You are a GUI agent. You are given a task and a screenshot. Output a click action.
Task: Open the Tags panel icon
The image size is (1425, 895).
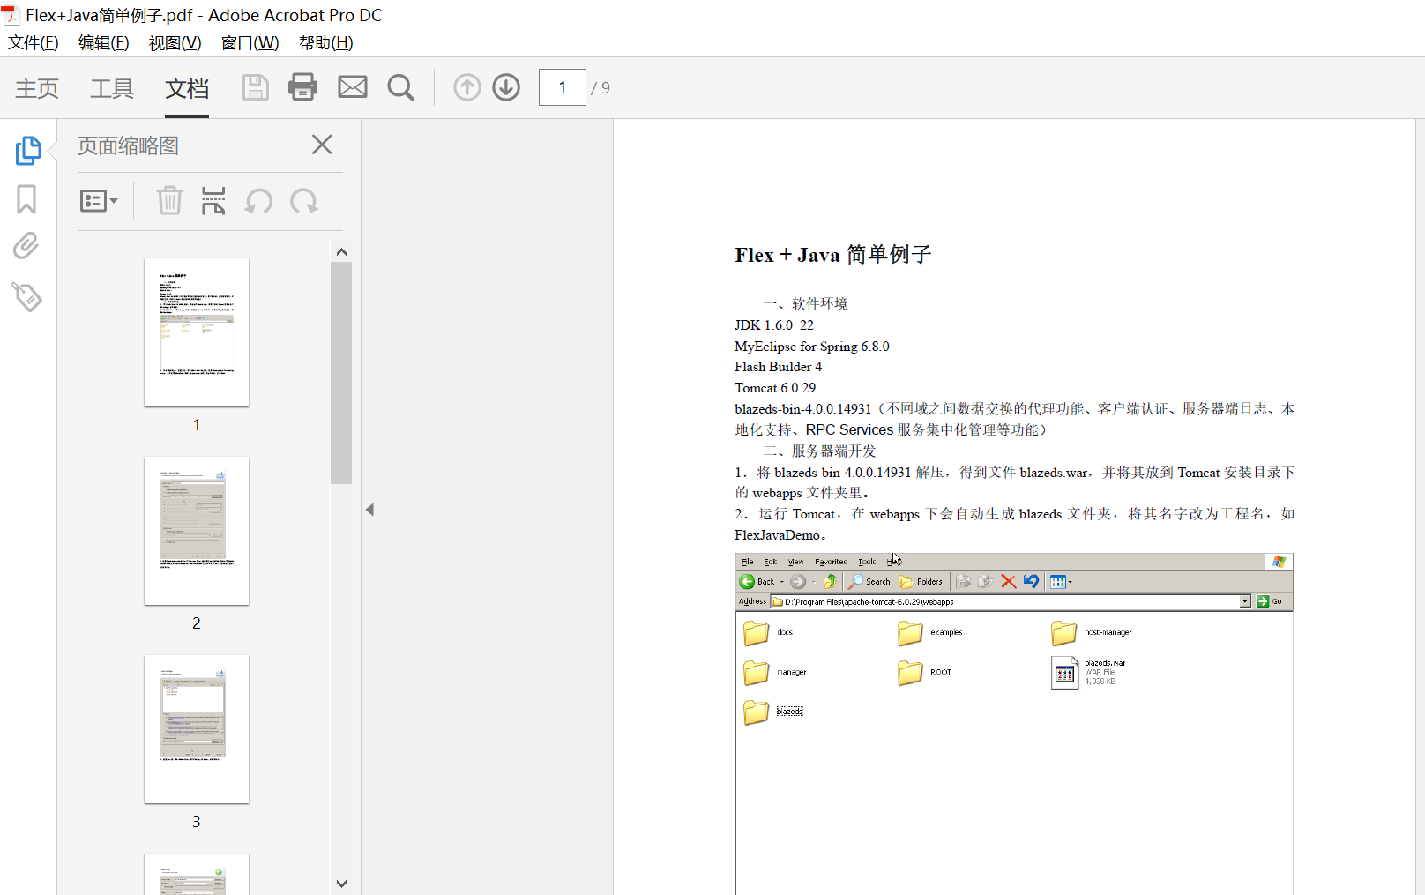pyautogui.click(x=26, y=297)
